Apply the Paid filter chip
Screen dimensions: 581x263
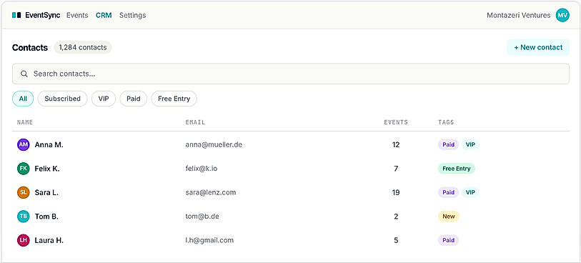(134, 99)
